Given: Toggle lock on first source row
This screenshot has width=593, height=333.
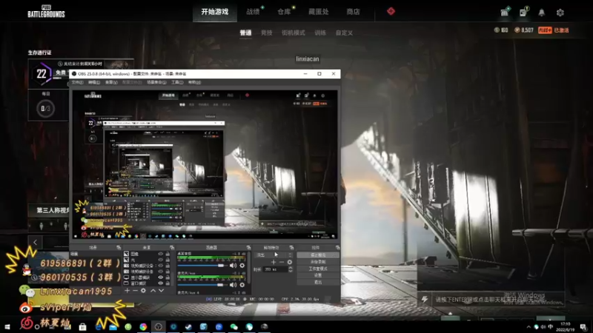Looking at the screenshot, I should click(168, 254).
